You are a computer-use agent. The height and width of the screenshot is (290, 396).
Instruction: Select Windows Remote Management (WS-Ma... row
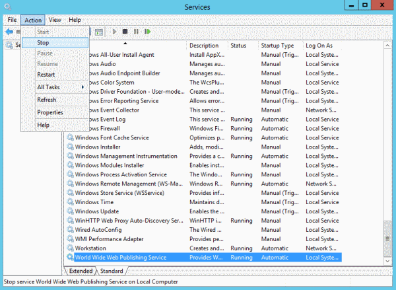204,184
